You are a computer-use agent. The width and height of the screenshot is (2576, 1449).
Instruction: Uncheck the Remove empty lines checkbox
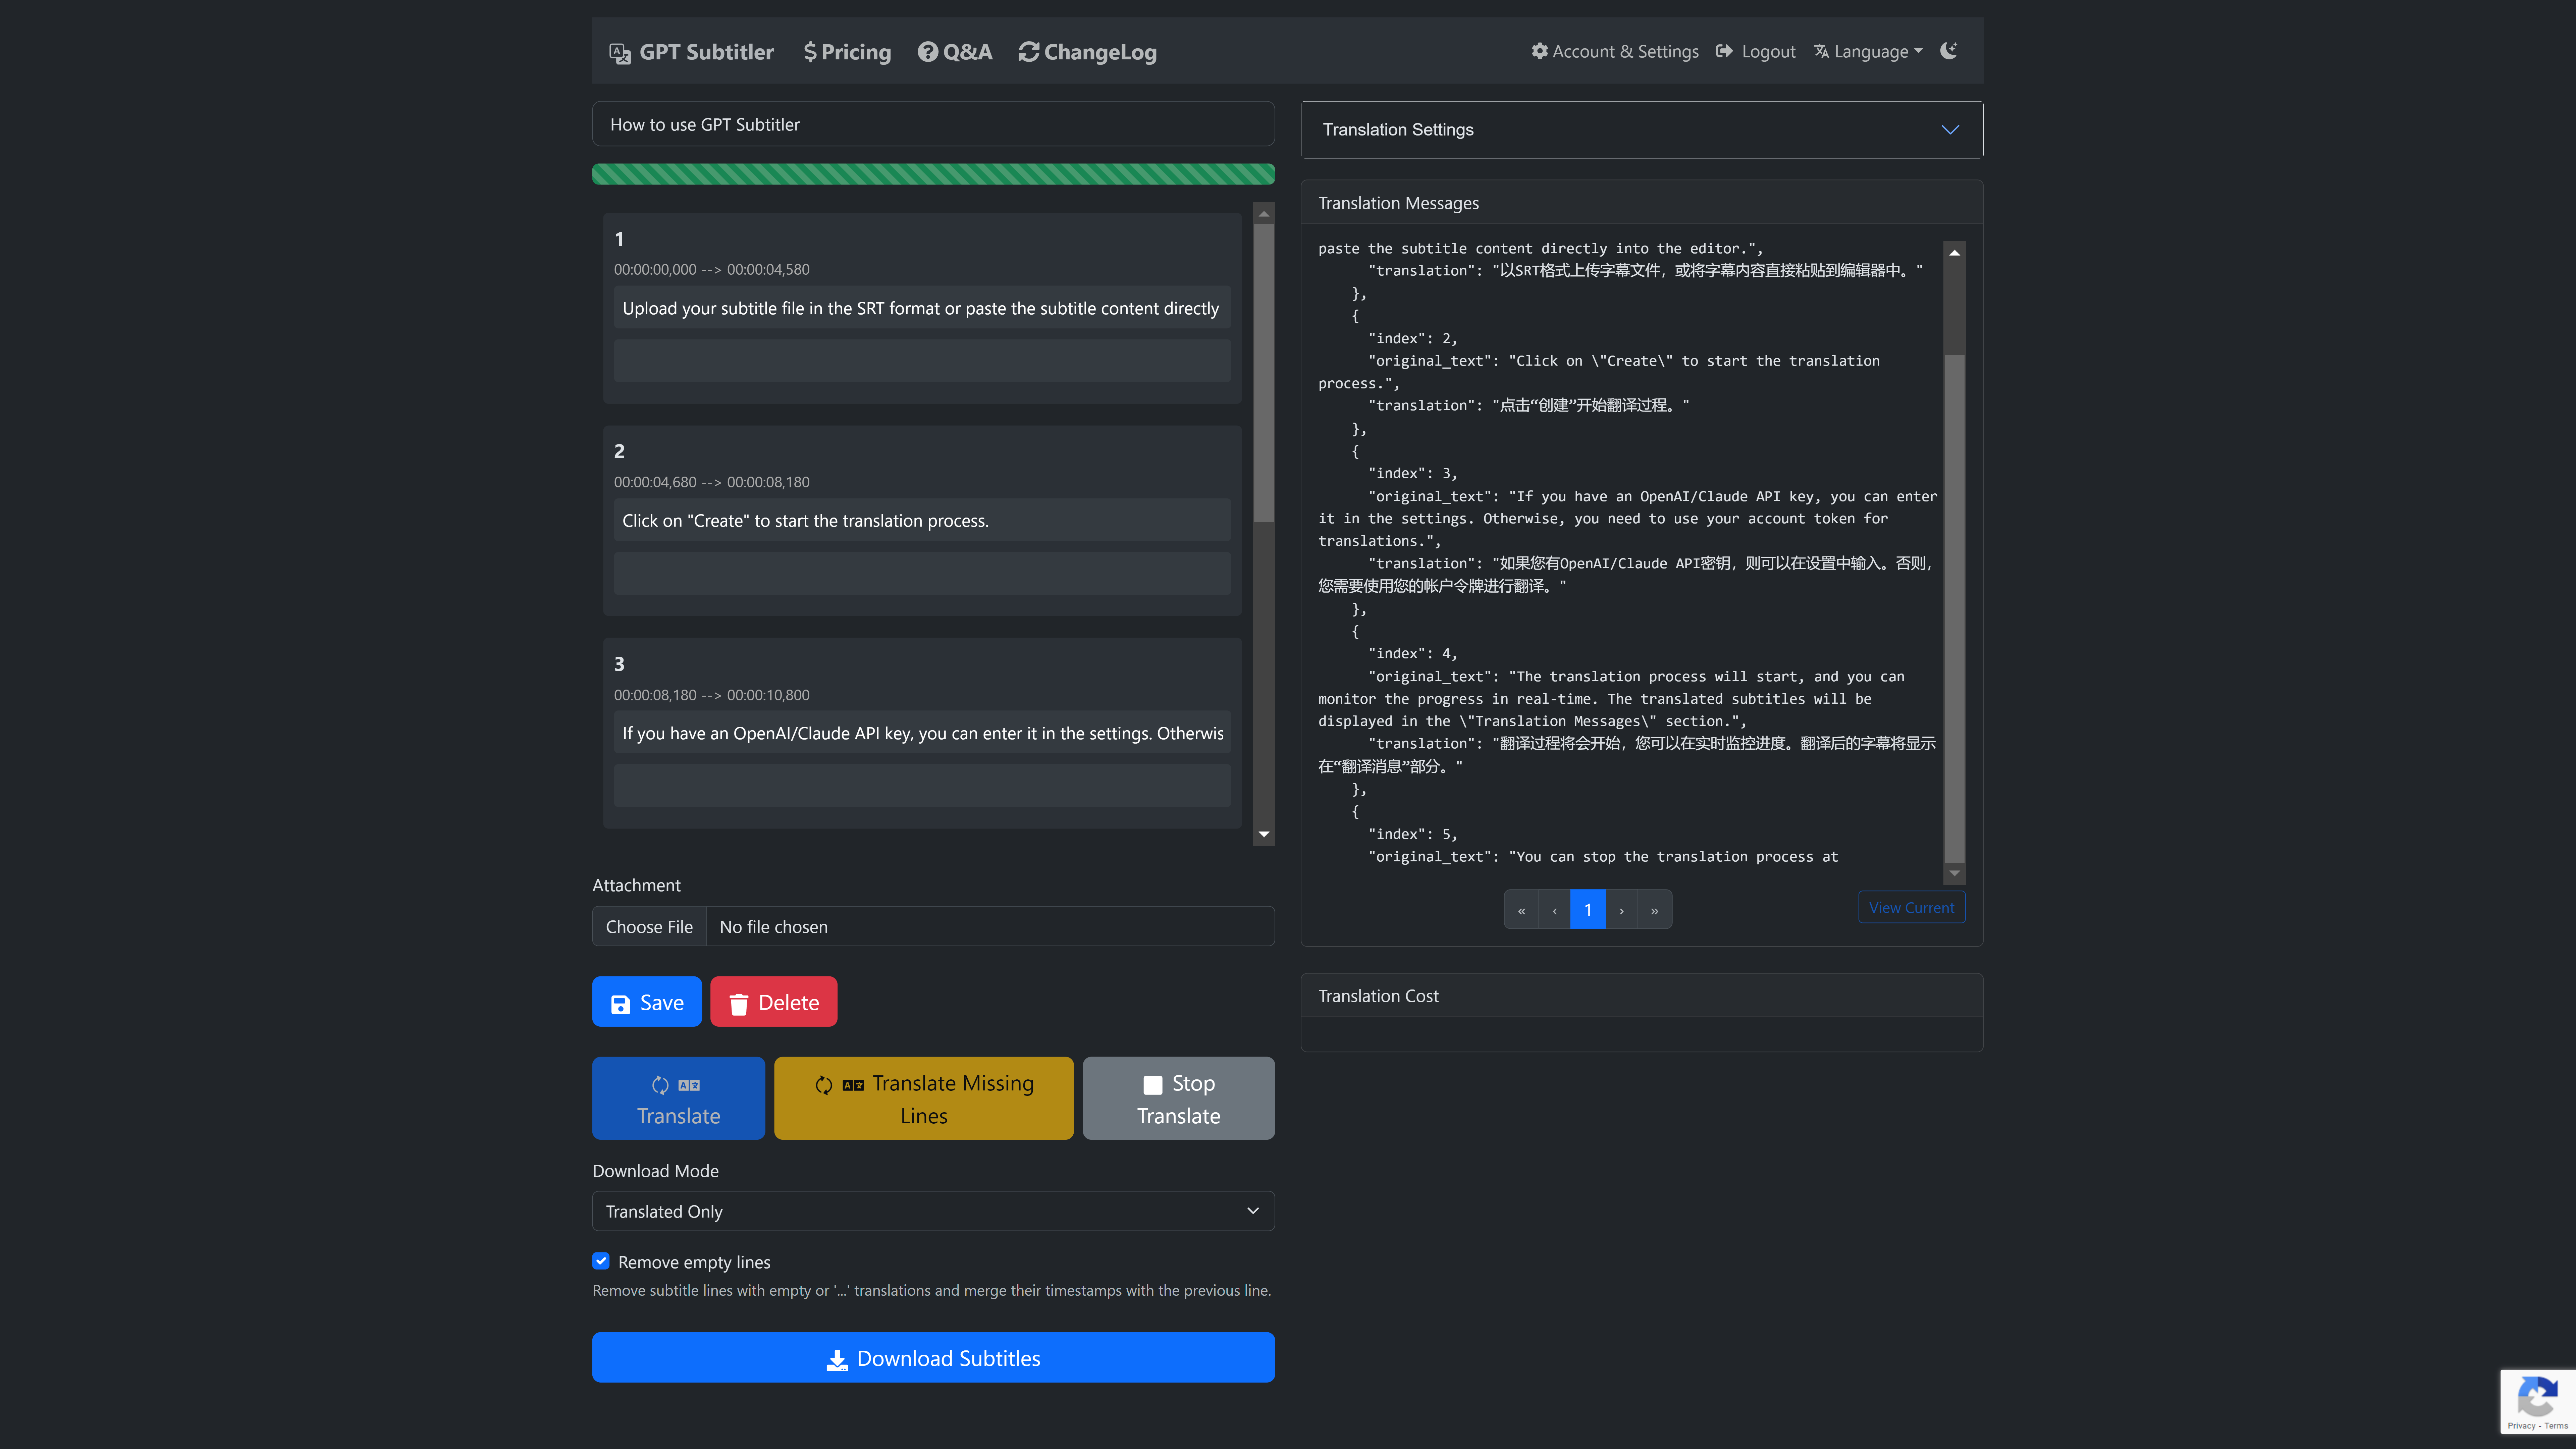click(601, 1261)
